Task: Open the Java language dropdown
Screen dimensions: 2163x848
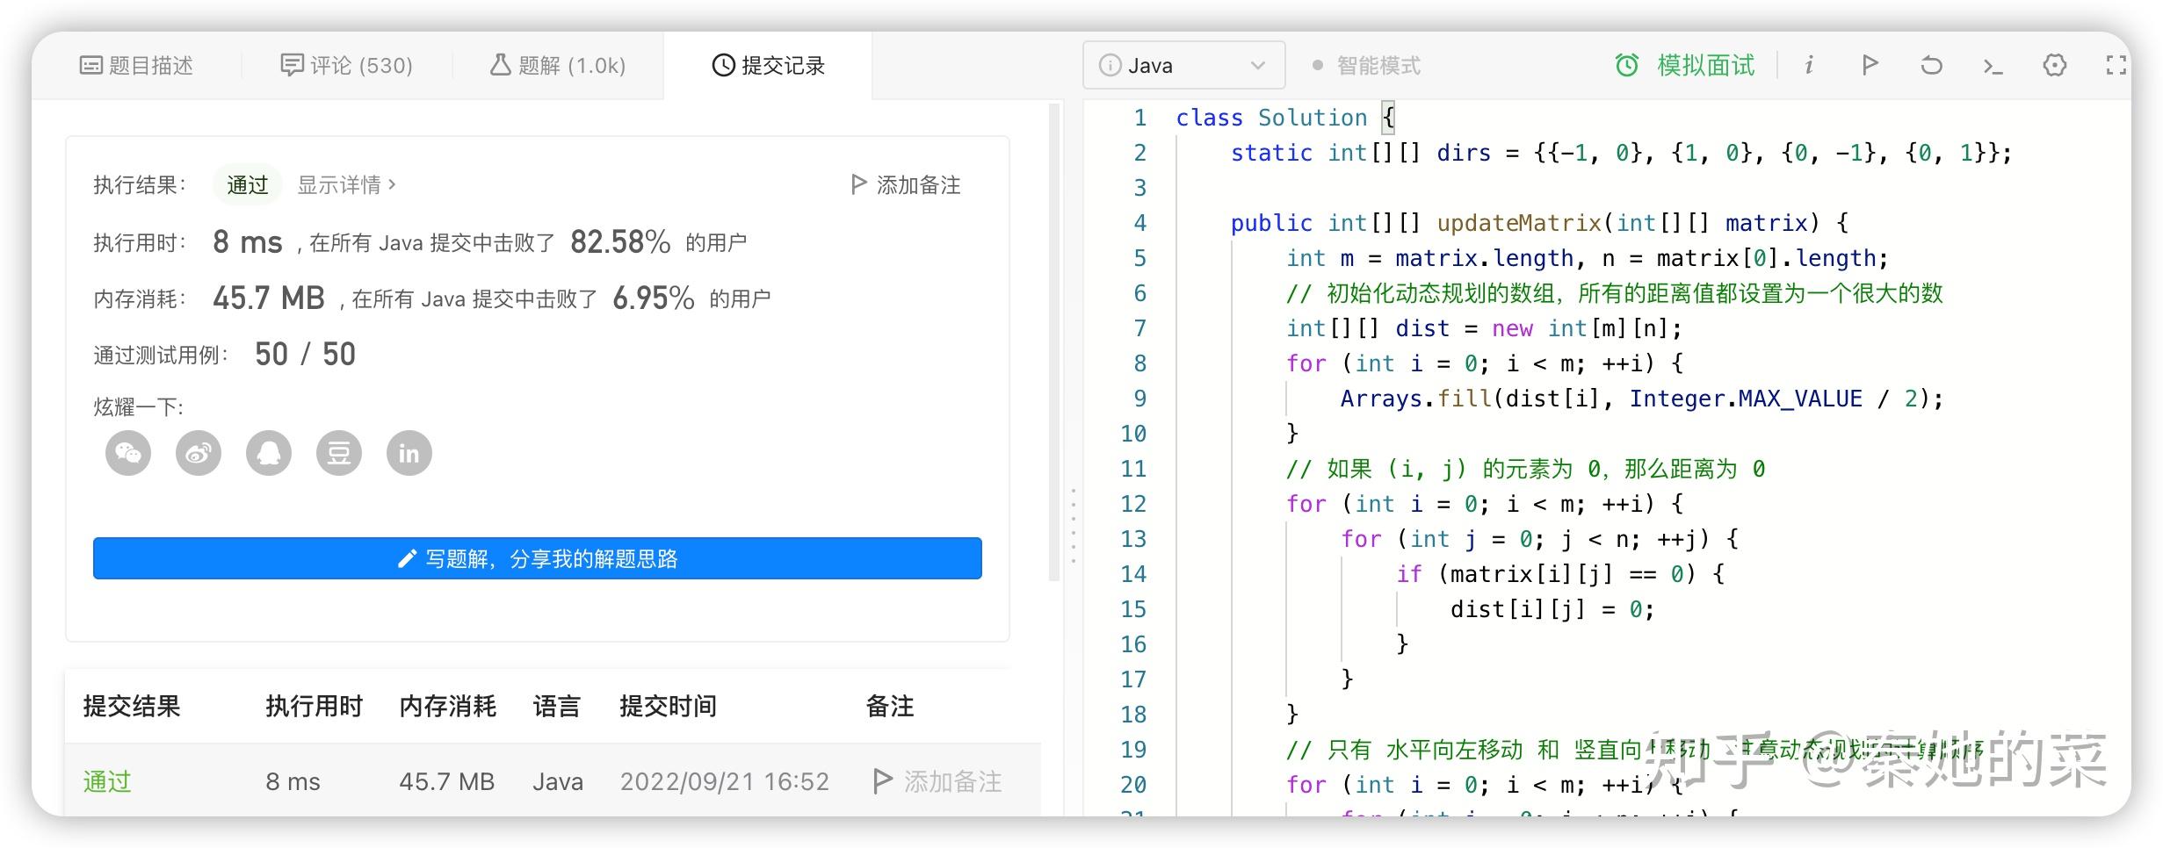Action: point(1183,65)
